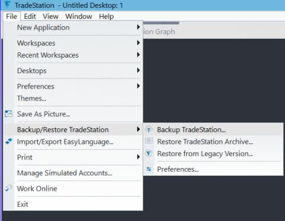The image size is (285, 221).
Task: Click the Save As Picture icon
Action: tap(8, 114)
